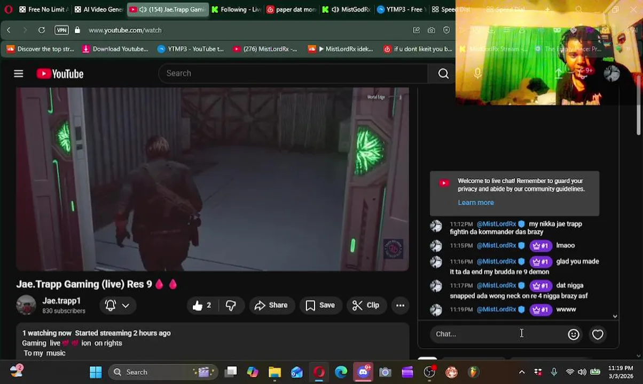The image size is (643, 384).
Task: Open MistLordRx idek... bookmark
Action: pyautogui.click(x=341, y=49)
